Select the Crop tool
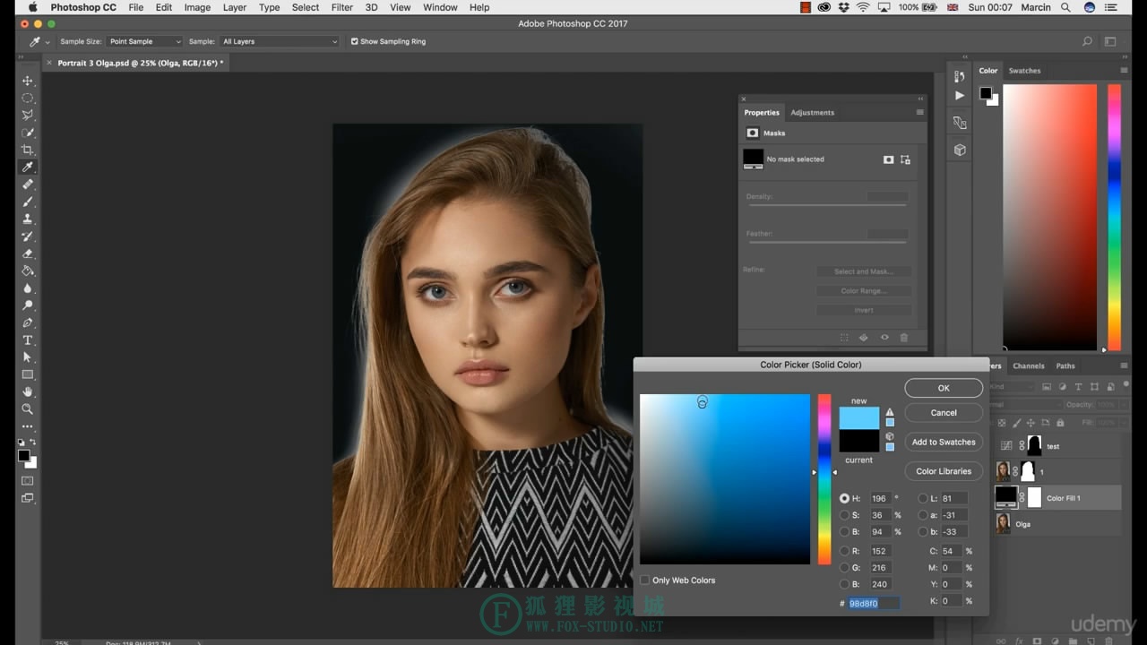1147x645 pixels. 28,150
